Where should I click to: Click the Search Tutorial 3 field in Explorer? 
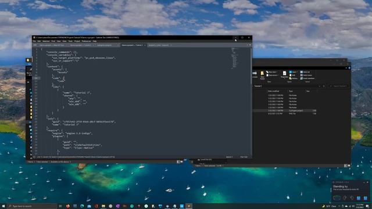[338, 86]
